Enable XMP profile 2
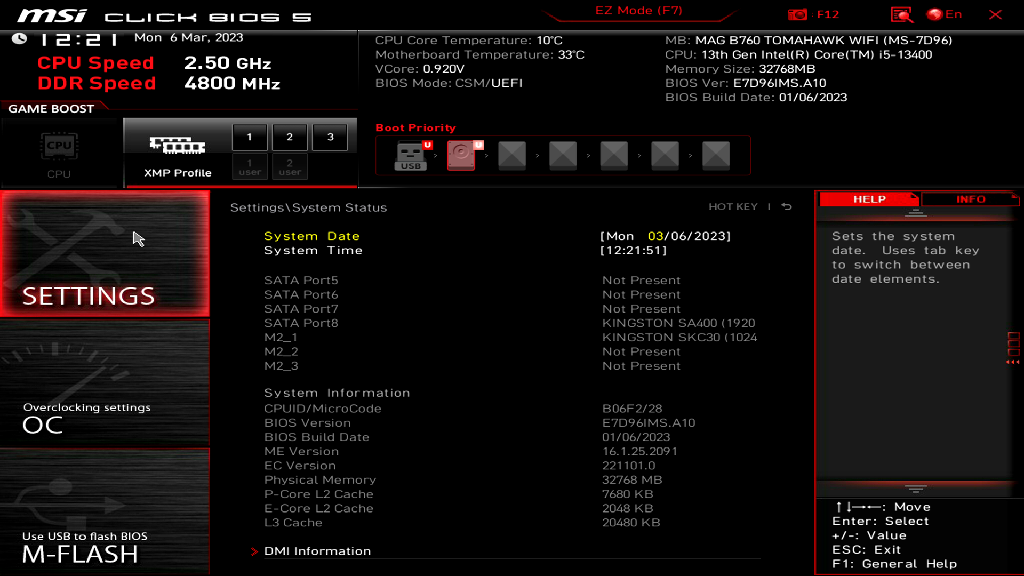This screenshot has height=576, width=1024. point(290,137)
